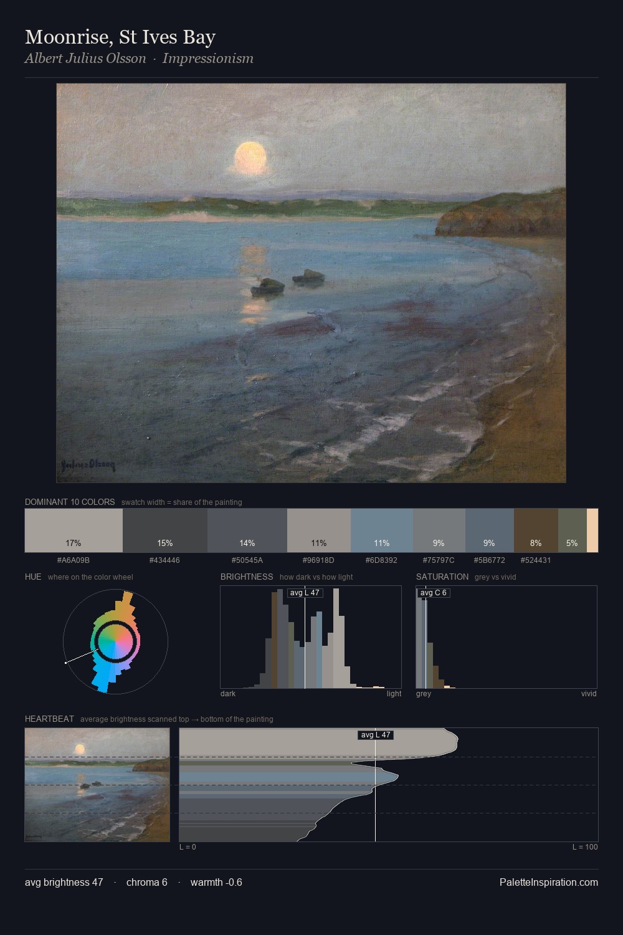Click the 'avg L 47' brightness histogram label
This screenshot has height=935, width=623.
[x=305, y=593]
